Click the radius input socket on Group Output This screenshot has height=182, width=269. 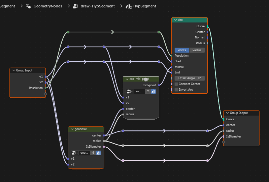(x=223, y=131)
